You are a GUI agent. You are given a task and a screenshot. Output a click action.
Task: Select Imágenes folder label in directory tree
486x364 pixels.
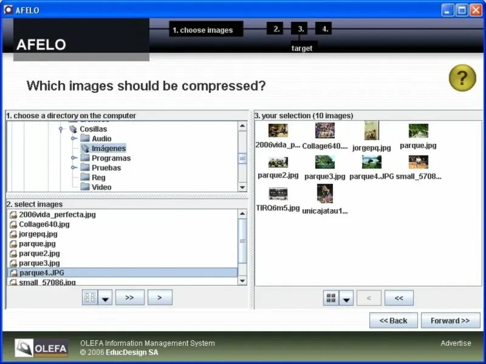pos(109,148)
